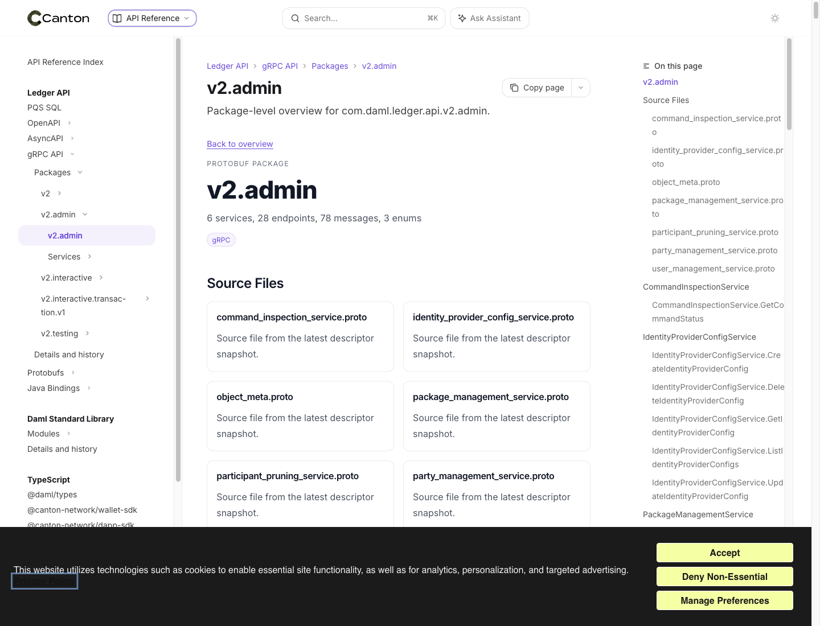The width and height of the screenshot is (820, 626).
Task: Click the On this page scrollbar
Action: [x=789, y=84]
